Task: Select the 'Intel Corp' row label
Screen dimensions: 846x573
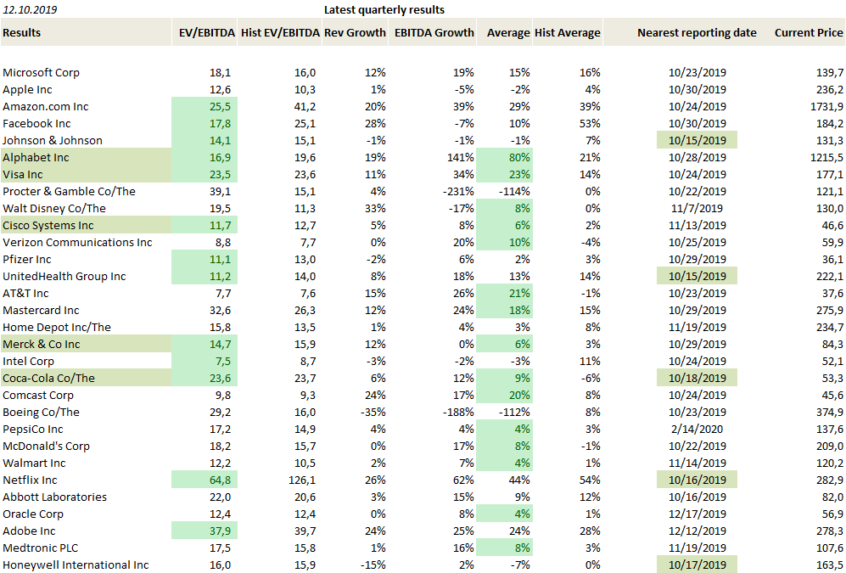Action: pyautogui.click(x=28, y=361)
